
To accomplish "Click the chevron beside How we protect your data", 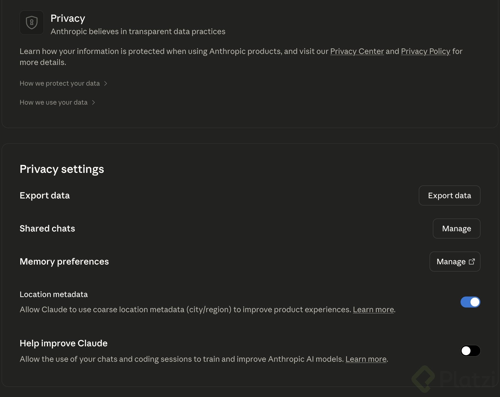I will pos(105,83).
